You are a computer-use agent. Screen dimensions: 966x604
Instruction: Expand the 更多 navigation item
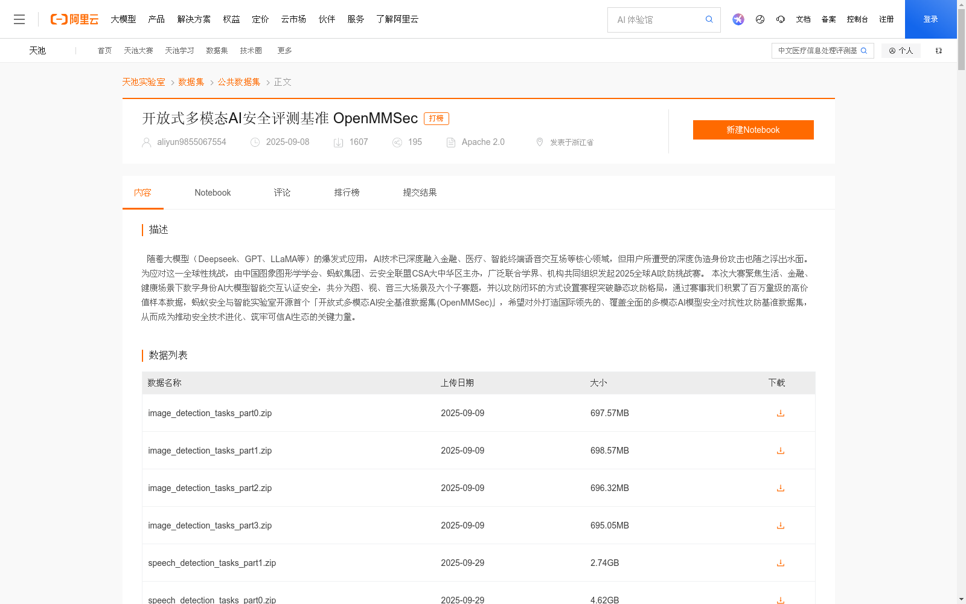pyautogui.click(x=284, y=51)
